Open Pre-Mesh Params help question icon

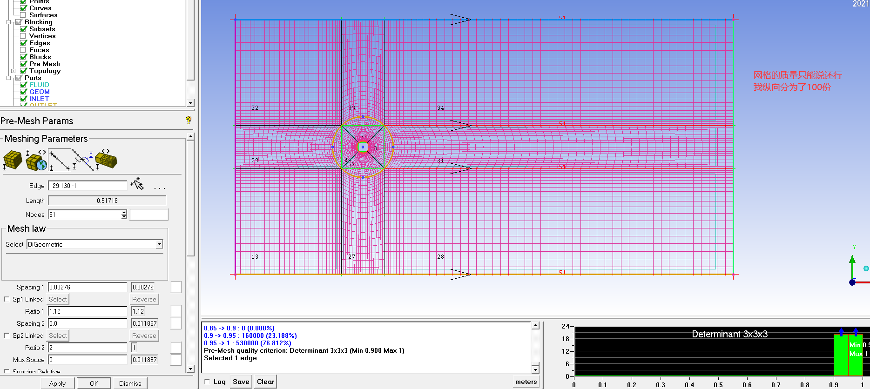[189, 120]
